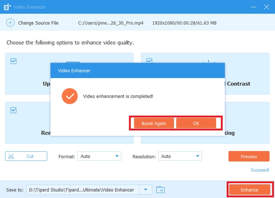The image size is (275, 198).
Task: Click the Change Source File label
Action: click(38, 23)
